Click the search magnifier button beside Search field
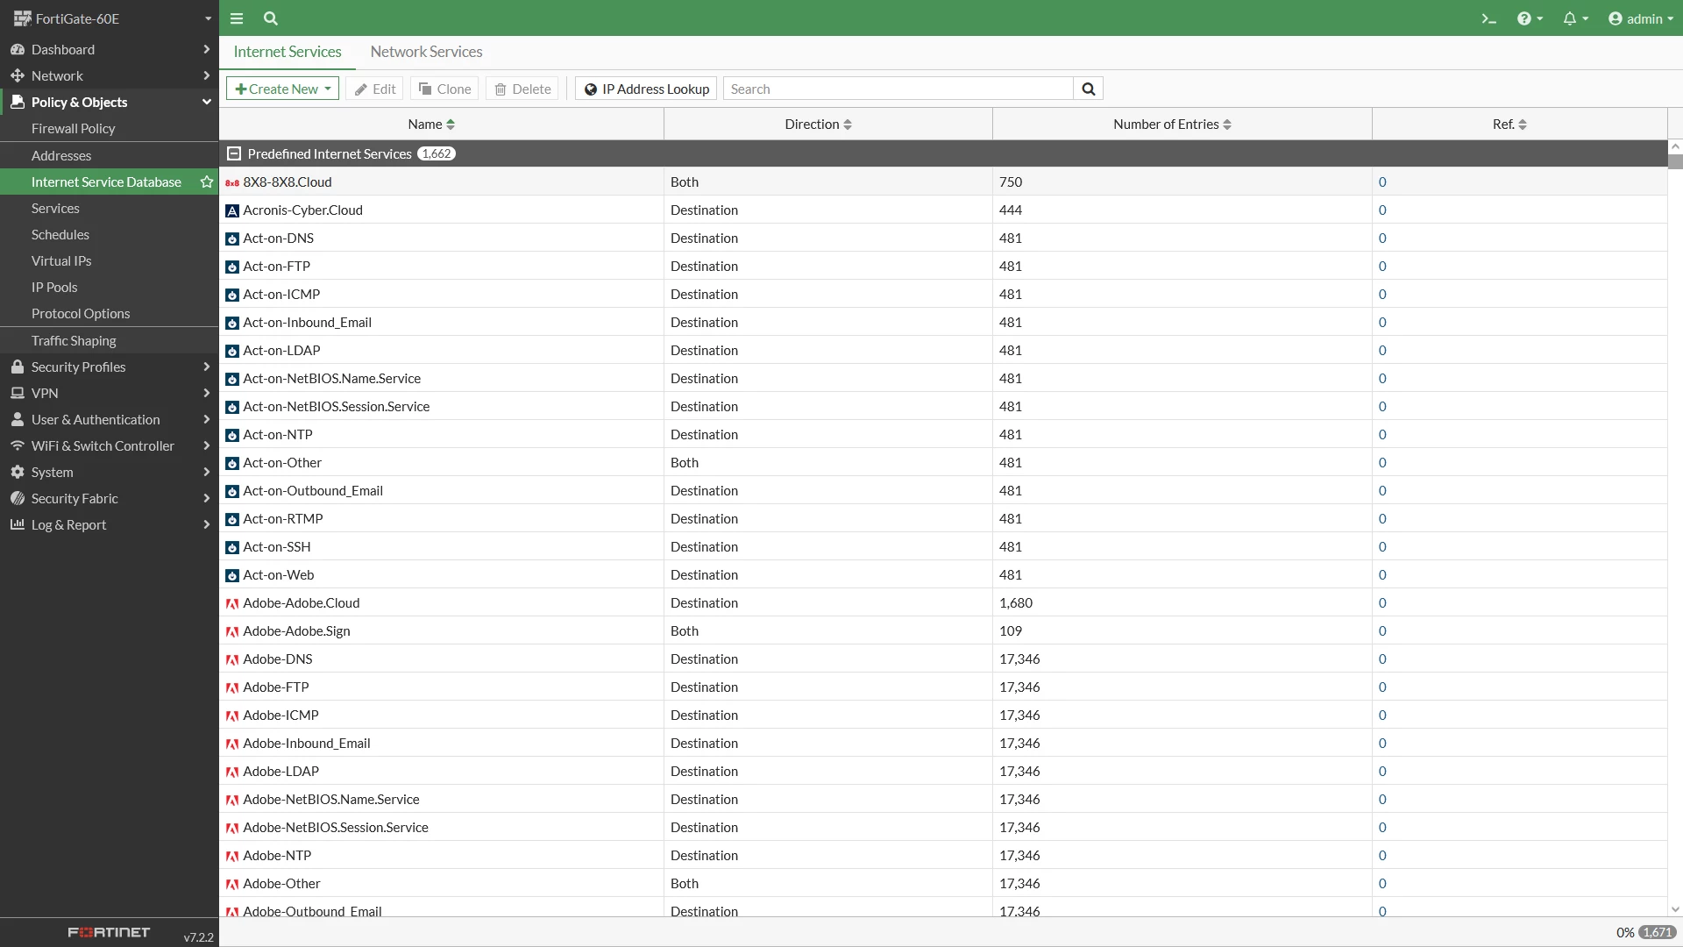The height and width of the screenshot is (947, 1683). (1088, 89)
